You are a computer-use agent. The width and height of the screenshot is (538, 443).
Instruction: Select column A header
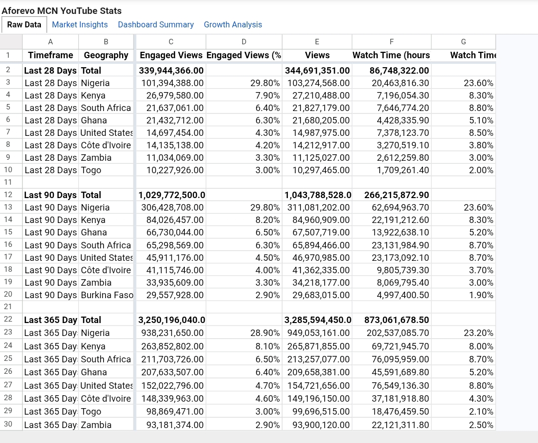(50, 42)
